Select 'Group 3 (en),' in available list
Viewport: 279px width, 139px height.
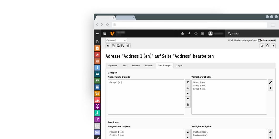[200, 86]
